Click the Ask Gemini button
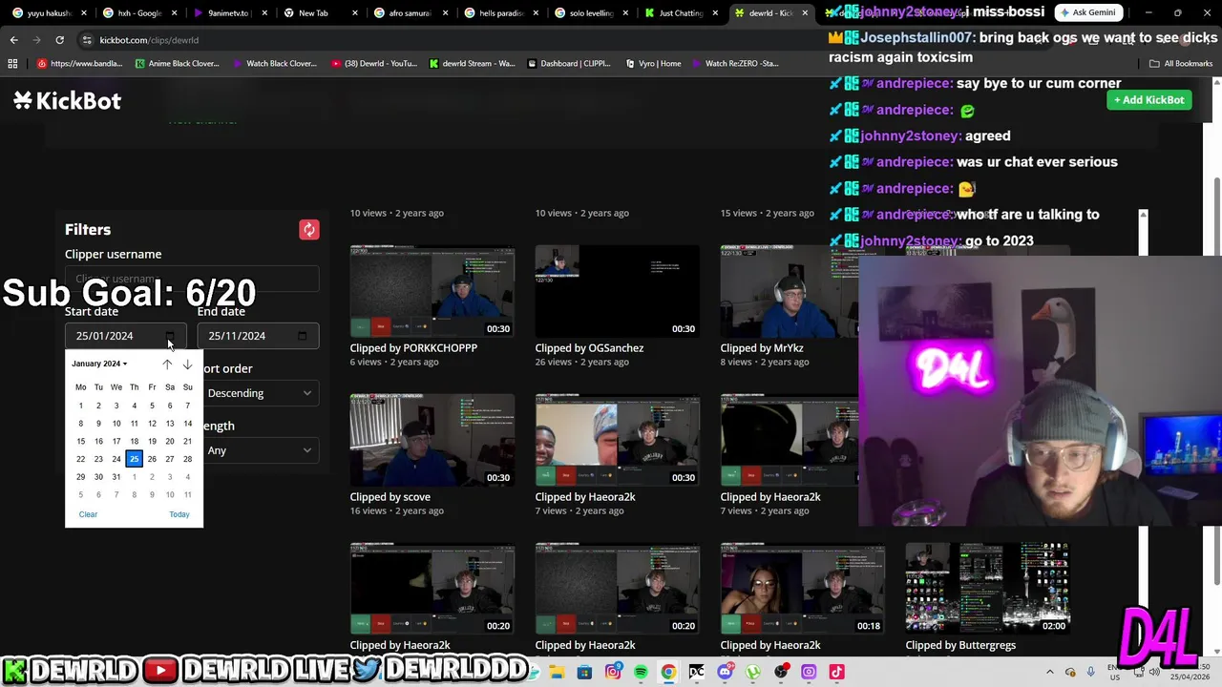 pos(1088,12)
